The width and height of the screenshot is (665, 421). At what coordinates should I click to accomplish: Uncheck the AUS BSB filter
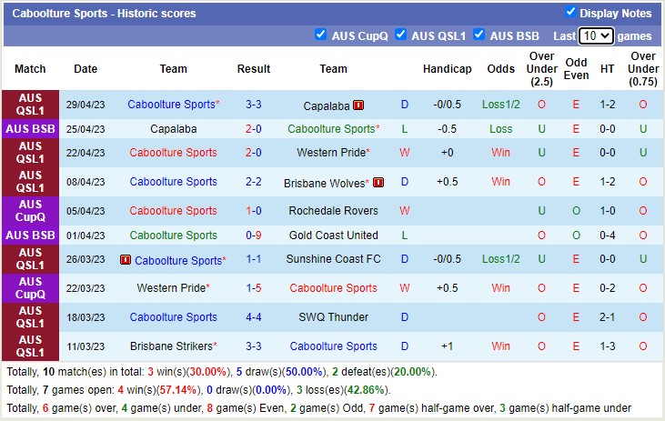pos(479,35)
